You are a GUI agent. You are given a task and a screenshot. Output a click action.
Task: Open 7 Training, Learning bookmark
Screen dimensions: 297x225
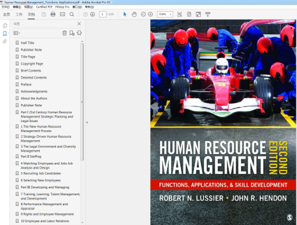tap(51, 197)
